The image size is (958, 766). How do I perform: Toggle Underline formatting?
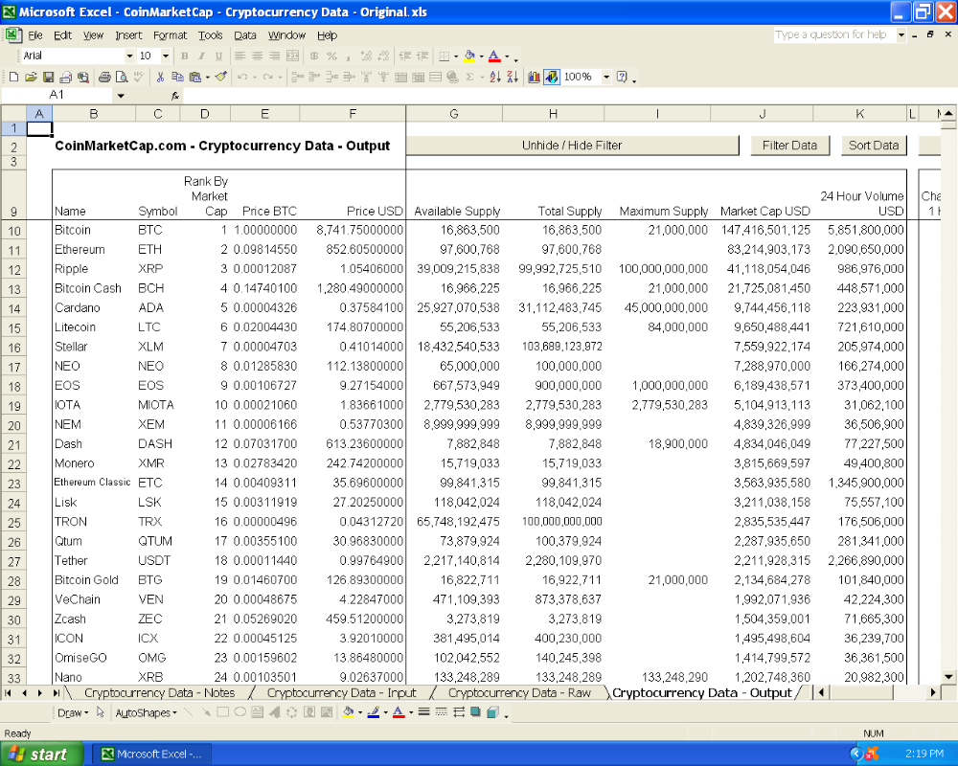coord(218,56)
